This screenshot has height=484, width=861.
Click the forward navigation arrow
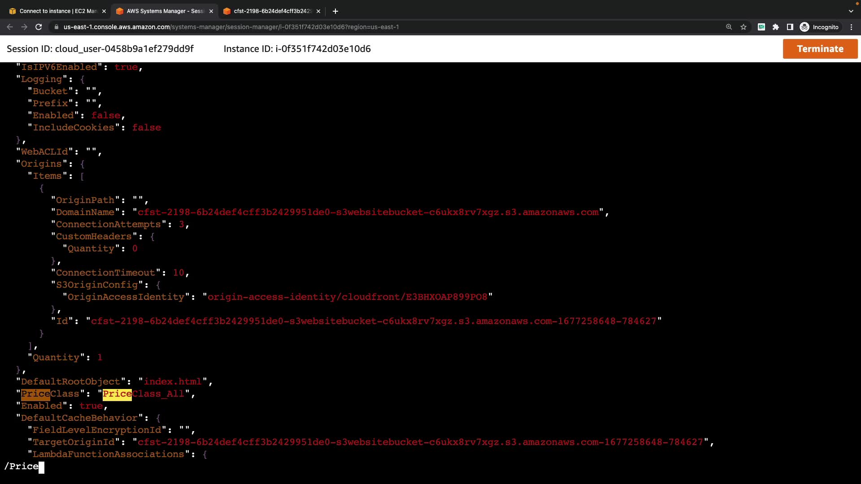[24, 27]
